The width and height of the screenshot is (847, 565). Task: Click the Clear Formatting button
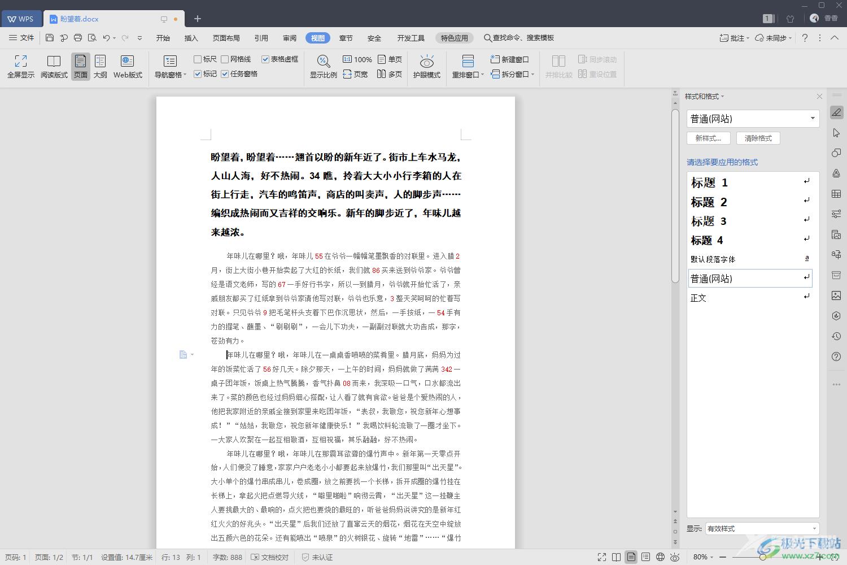[x=758, y=138]
